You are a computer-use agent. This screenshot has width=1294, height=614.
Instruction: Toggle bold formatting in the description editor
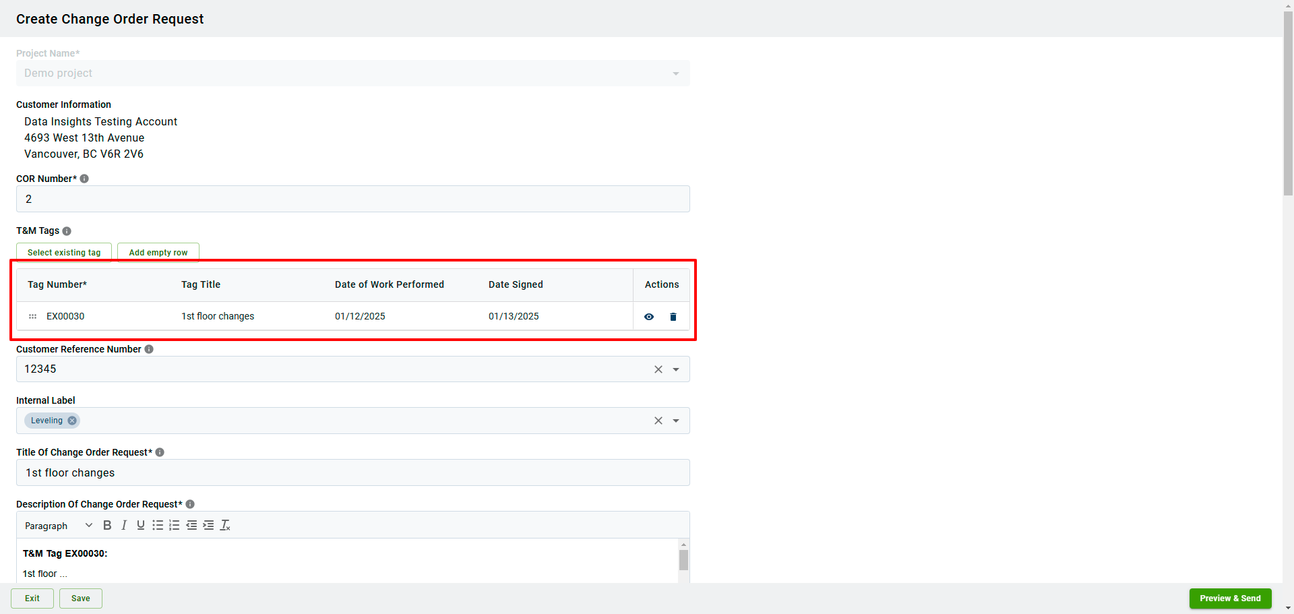click(106, 525)
